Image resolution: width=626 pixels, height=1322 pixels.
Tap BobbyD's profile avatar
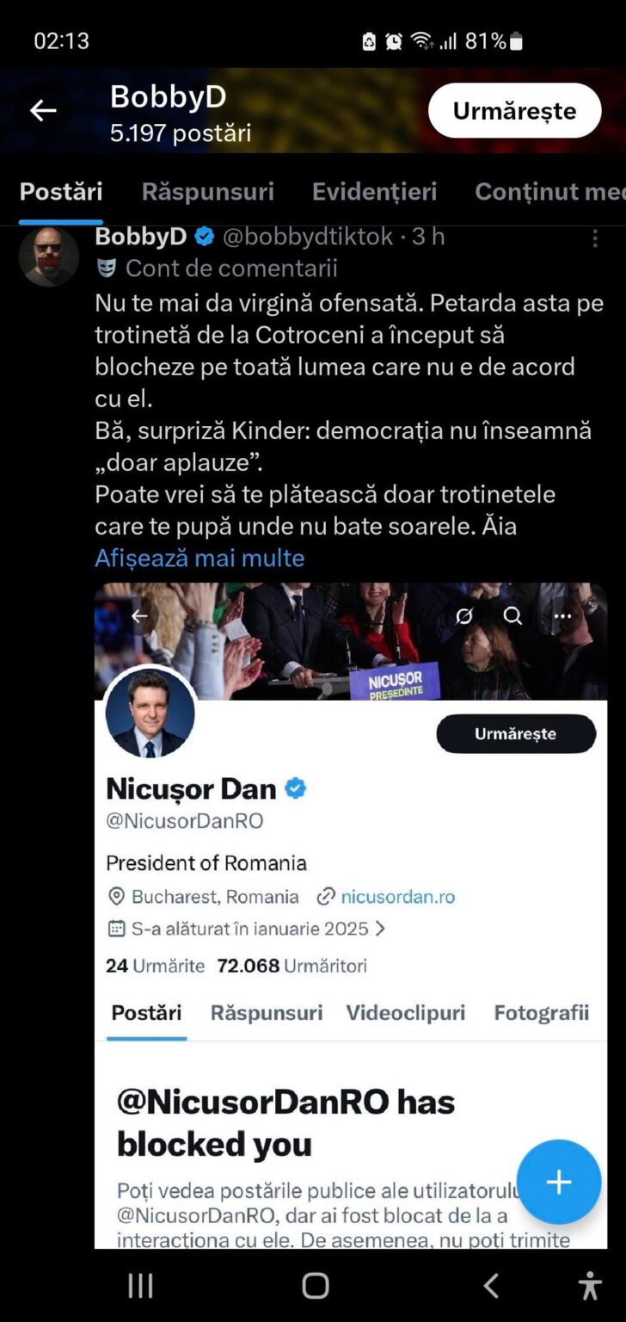click(x=49, y=256)
